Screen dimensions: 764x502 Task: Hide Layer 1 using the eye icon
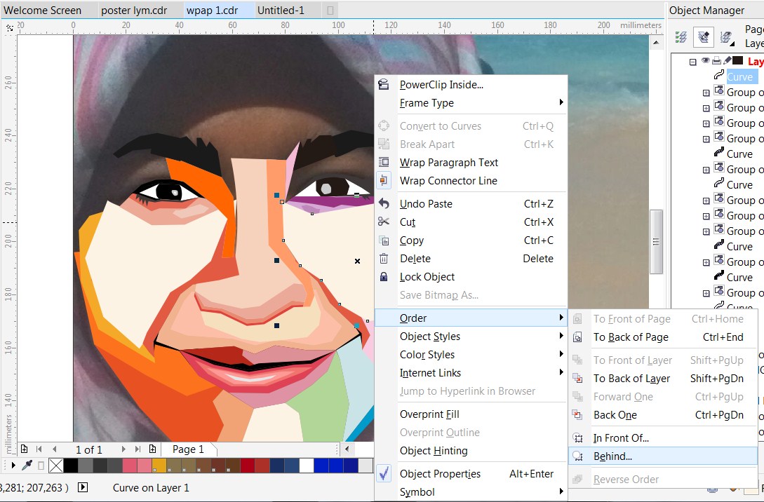pyautogui.click(x=705, y=60)
